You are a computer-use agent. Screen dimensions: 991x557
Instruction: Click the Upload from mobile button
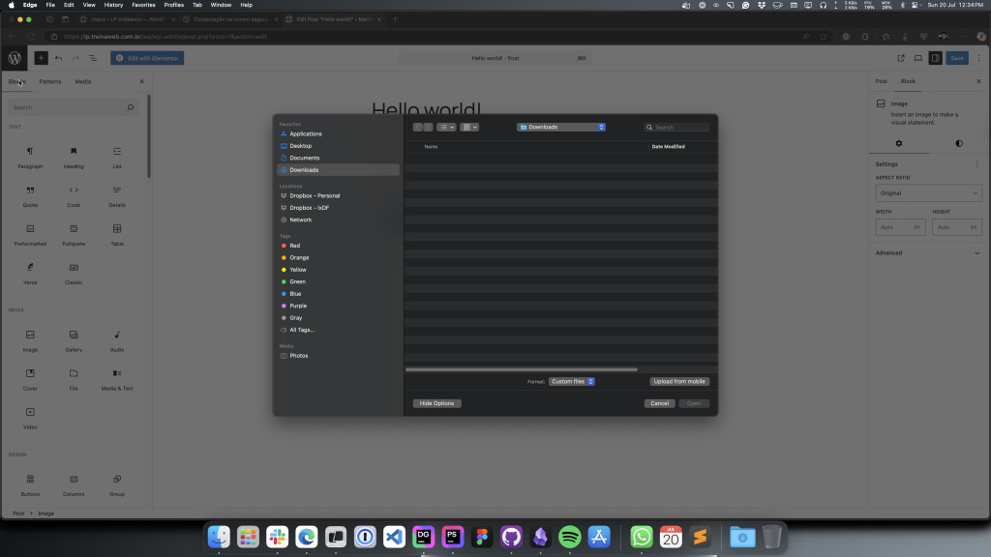tap(679, 382)
